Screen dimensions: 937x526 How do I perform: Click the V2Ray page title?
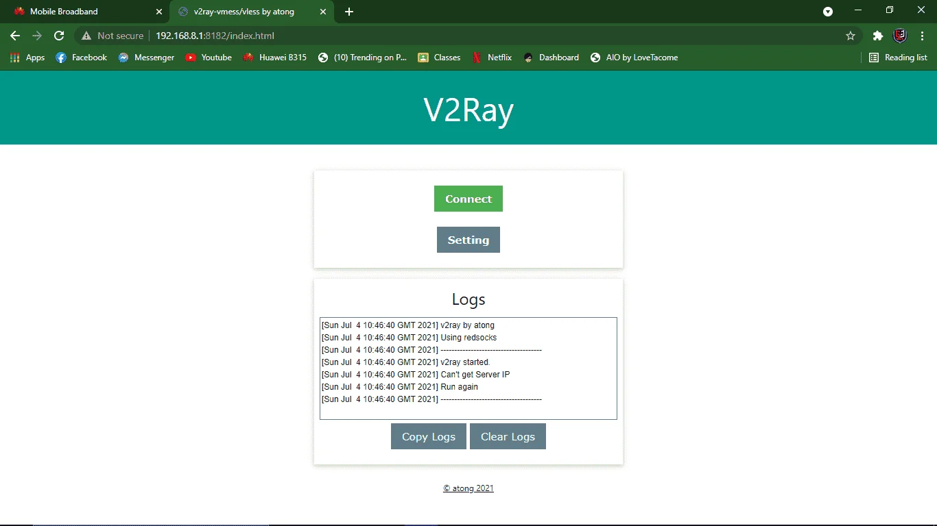(x=468, y=110)
